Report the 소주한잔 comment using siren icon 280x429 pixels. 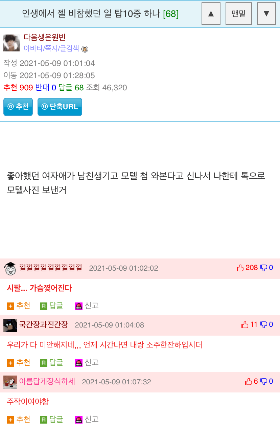pyautogui.click(x=79, y=363)
